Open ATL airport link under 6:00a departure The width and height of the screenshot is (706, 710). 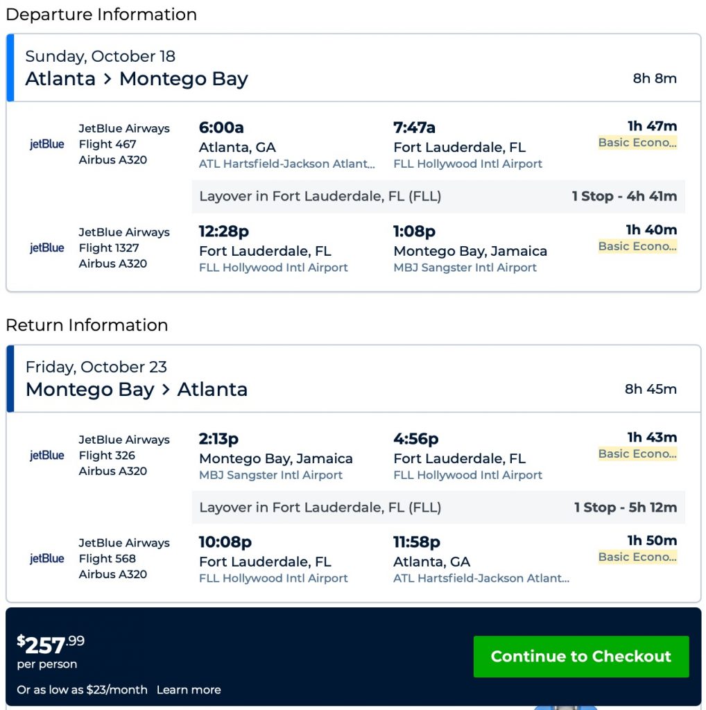coord(287,164)
